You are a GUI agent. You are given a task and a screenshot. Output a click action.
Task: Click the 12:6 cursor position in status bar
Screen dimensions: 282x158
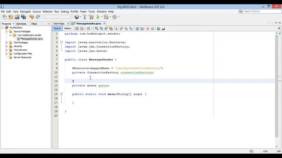point(265,151)
